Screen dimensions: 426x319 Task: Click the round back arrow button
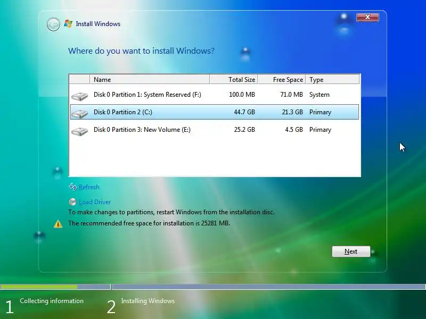[53, 24]
